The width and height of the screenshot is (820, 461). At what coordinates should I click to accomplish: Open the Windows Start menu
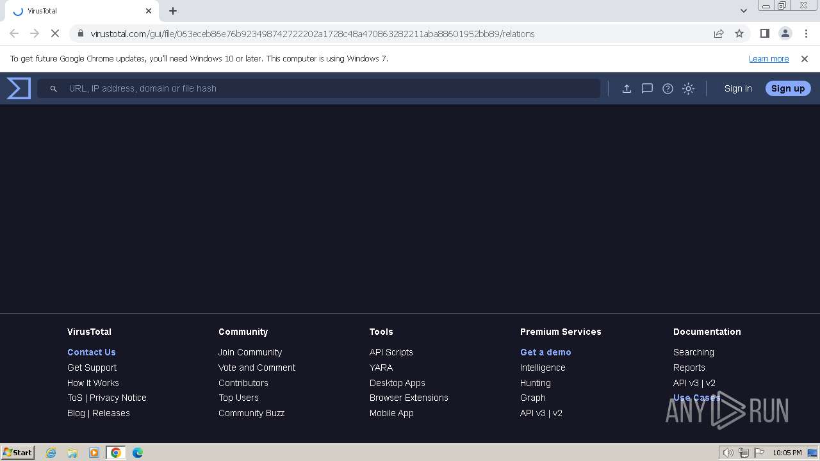click(x=18, y=453)
